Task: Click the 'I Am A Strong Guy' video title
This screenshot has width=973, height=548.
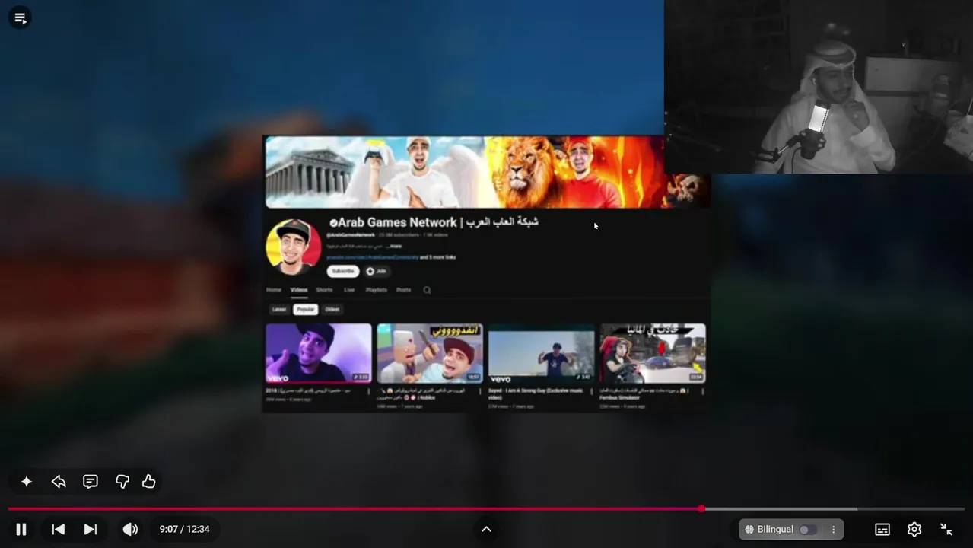Action: tap(536, 393)
